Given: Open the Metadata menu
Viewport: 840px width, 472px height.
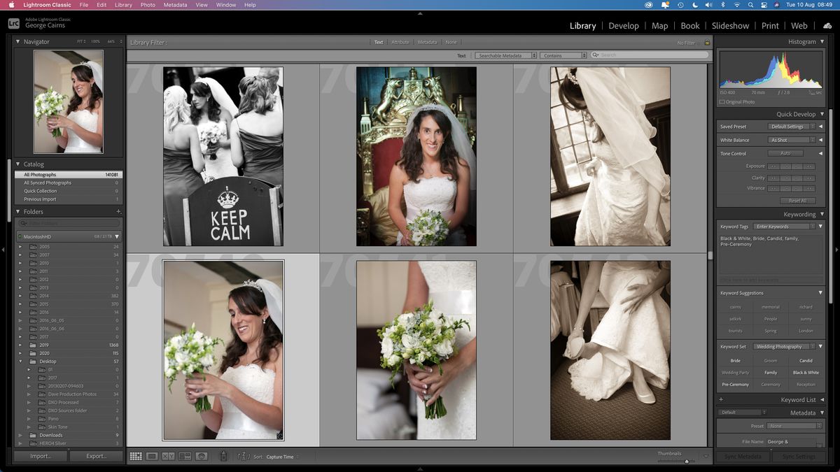Looking at the screenshot, I should click(174, 5).
